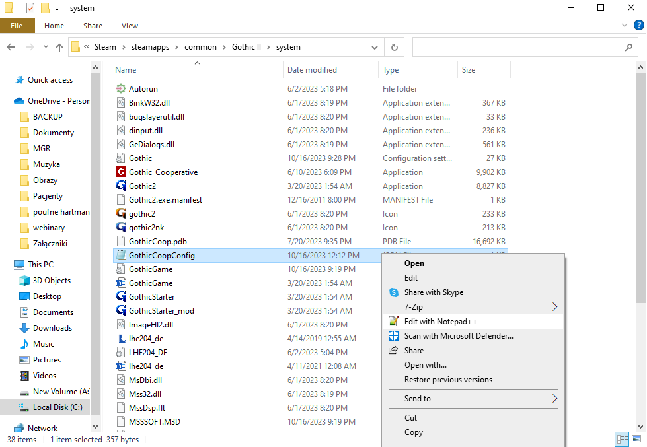
Task: Select the BinkW32.dll file icon
Action: tap(120, 103)
